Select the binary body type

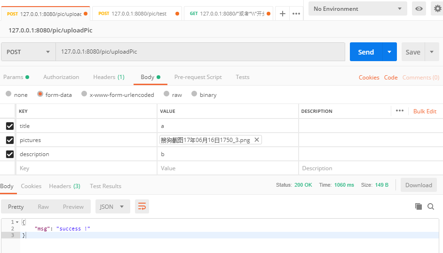(x=194, y=94)
